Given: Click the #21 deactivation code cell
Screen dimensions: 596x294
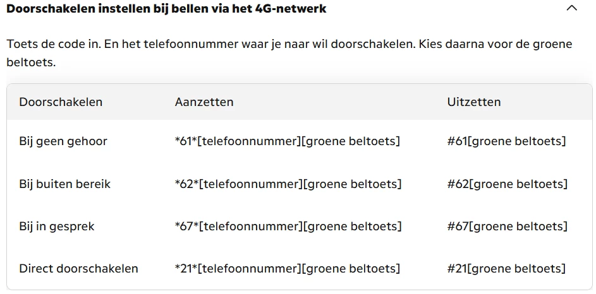Looking at the screenshot, I should [506, 269].
